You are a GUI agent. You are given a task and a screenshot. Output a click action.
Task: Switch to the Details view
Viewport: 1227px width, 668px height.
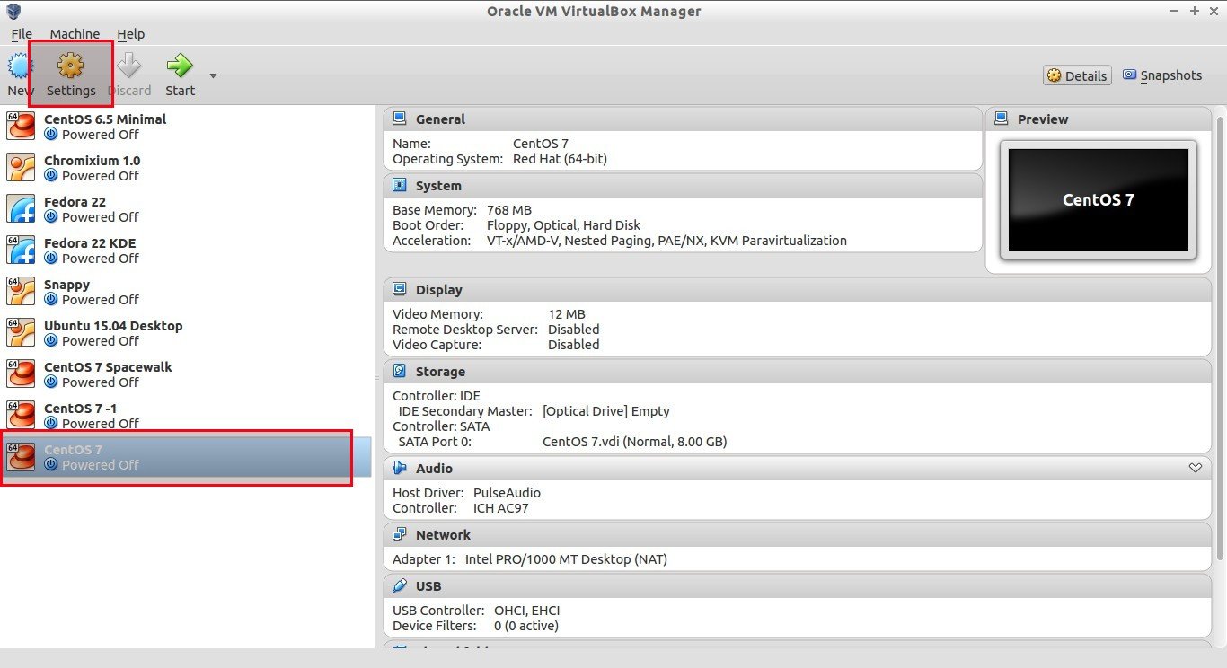coord(1077,75)
